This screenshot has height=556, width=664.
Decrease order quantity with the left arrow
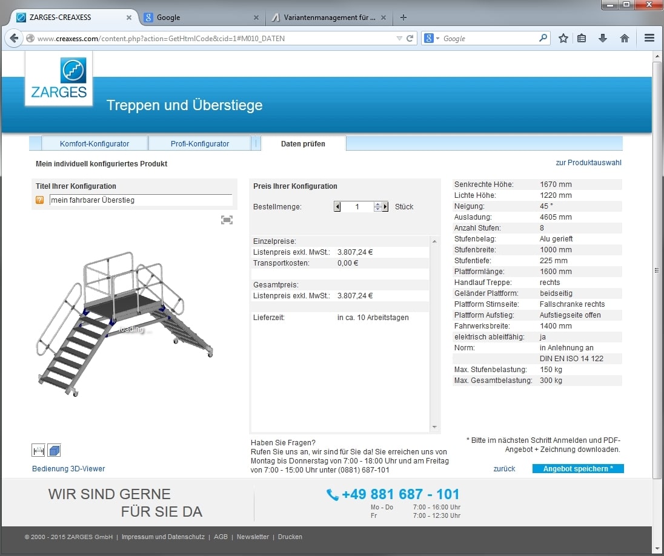pyautogui.click(x=337, y=207)
